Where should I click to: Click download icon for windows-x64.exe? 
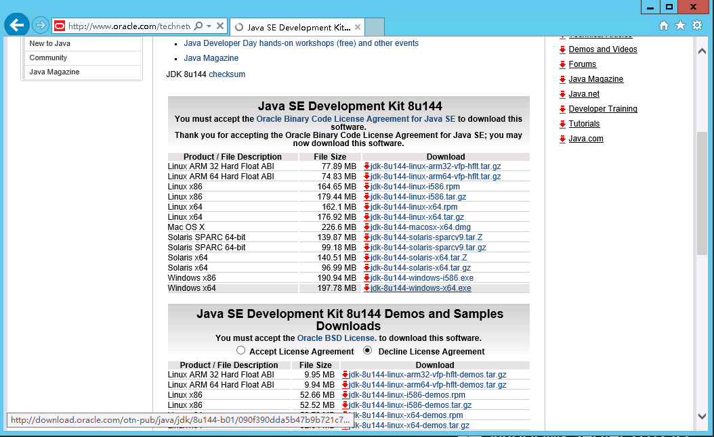[x=366, y=288]
